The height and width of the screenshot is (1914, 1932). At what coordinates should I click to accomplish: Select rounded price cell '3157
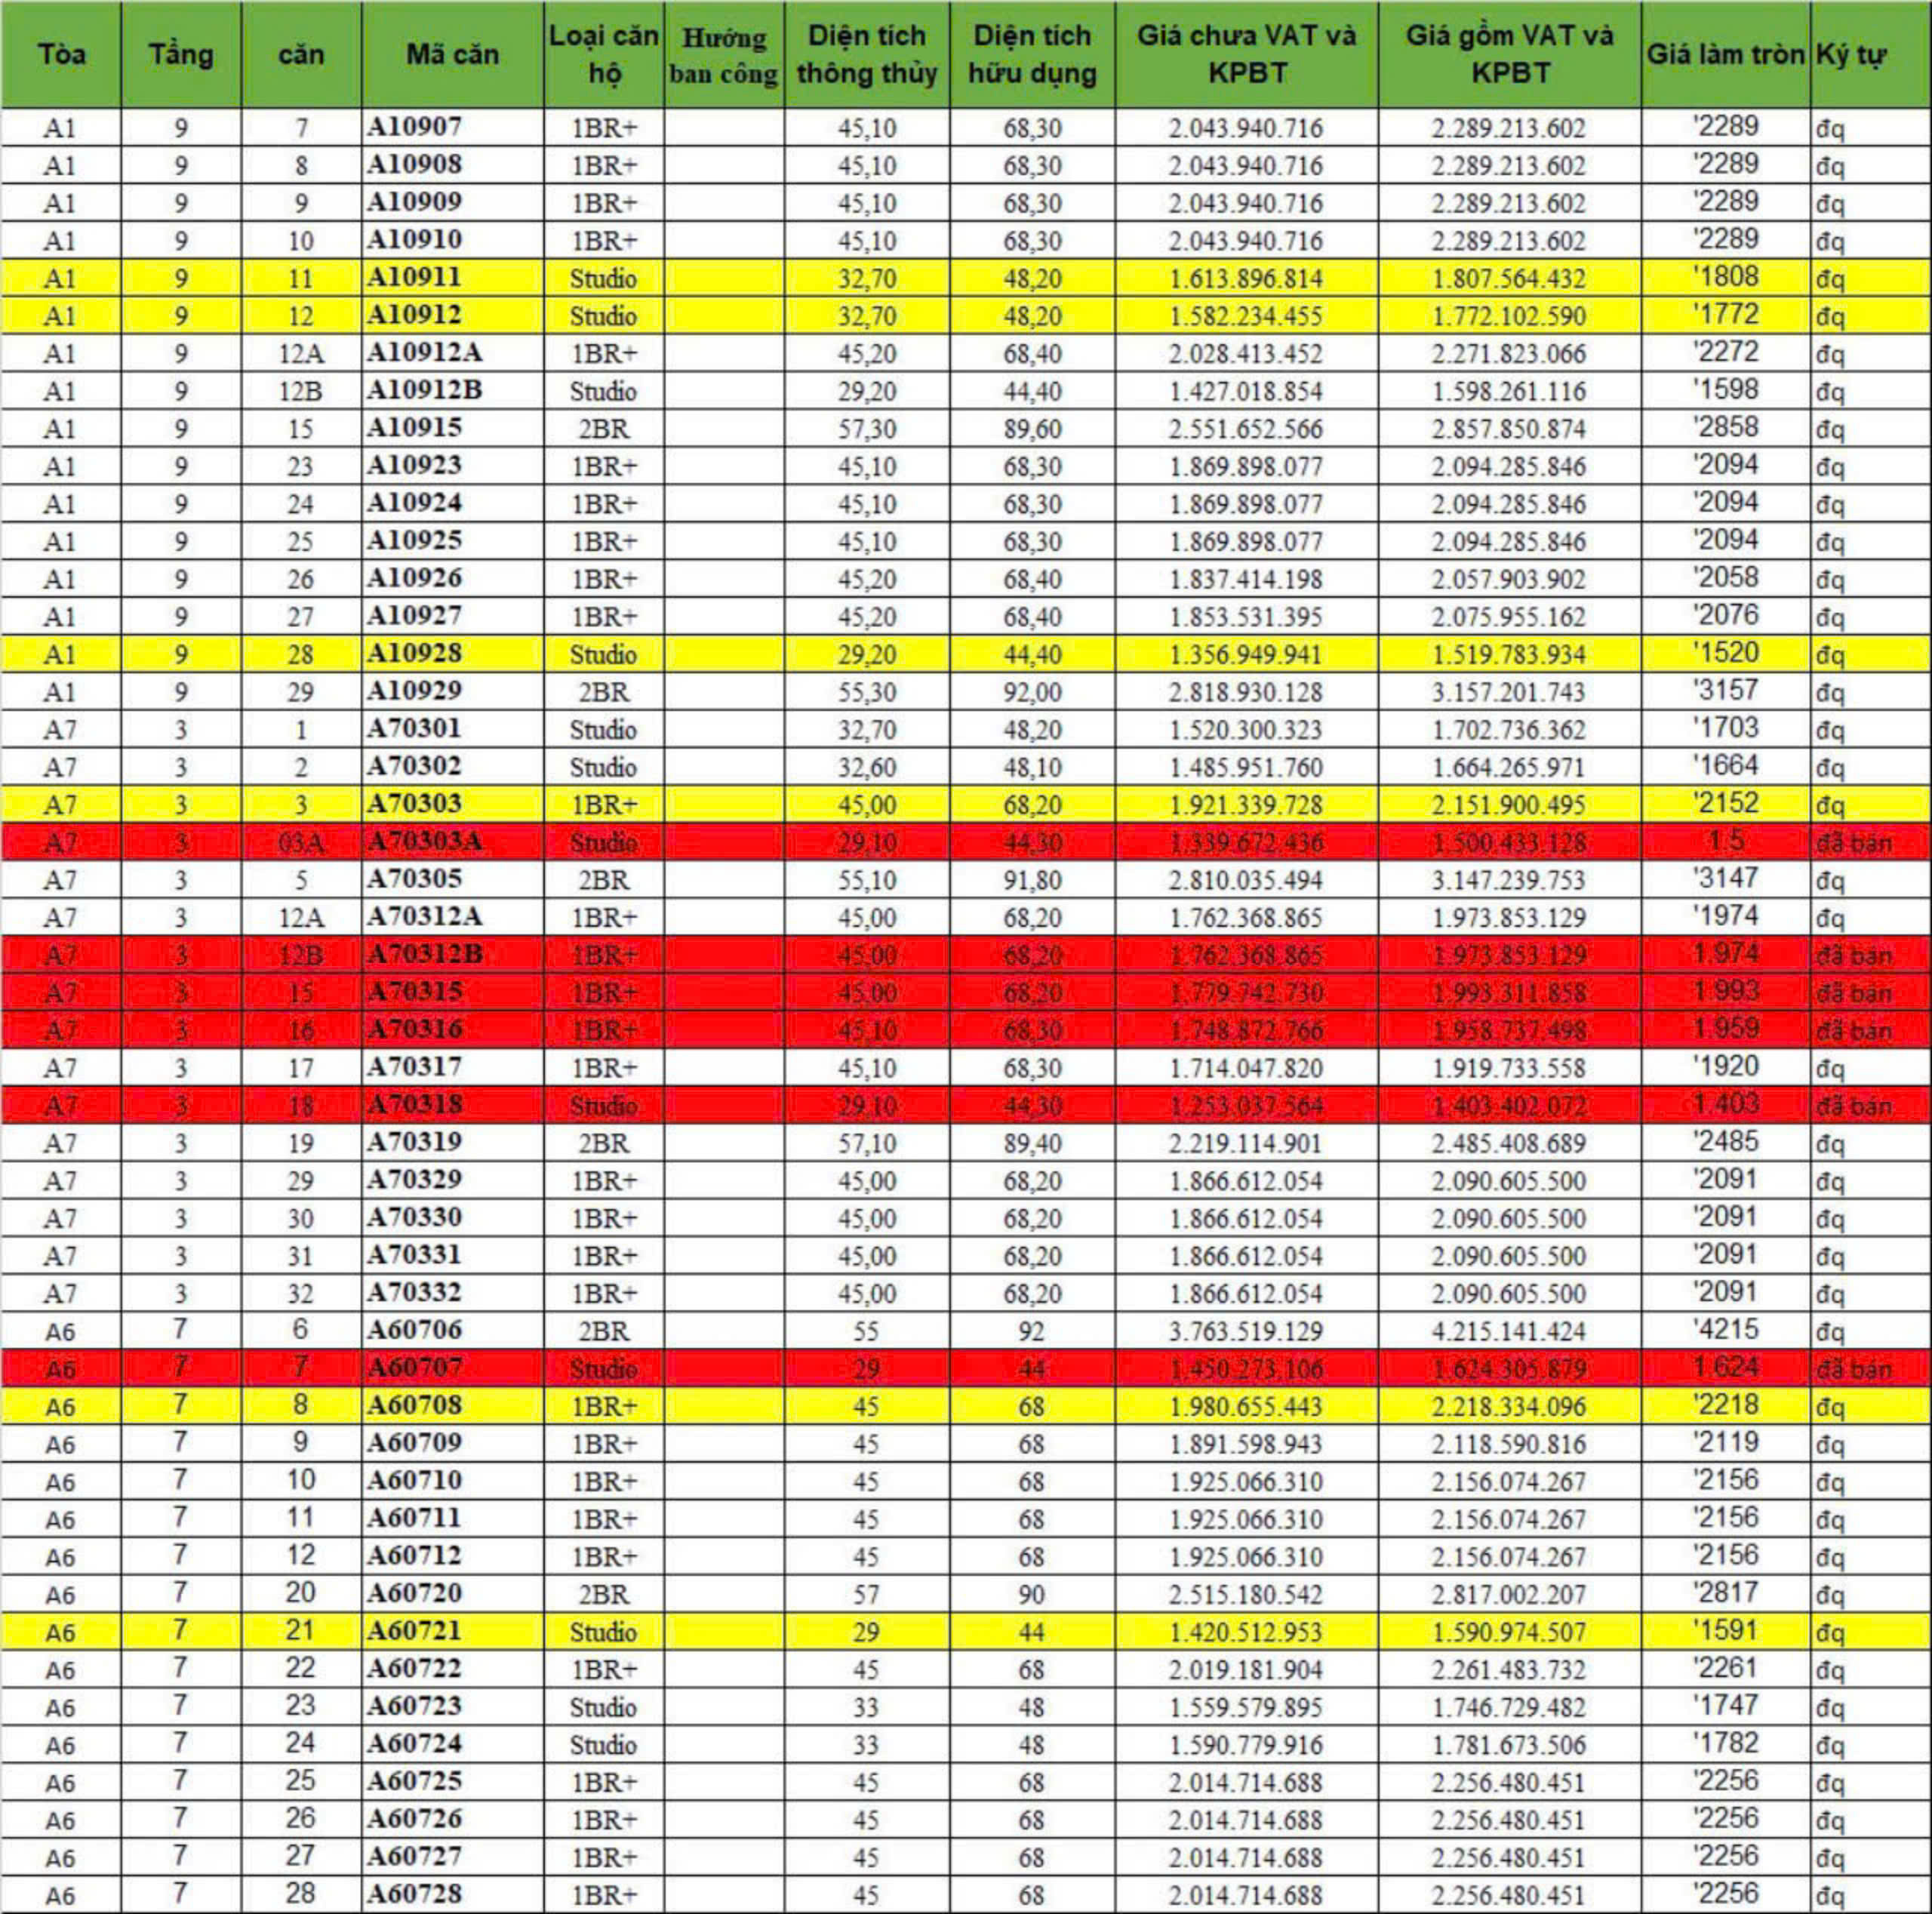[1725, 690]
